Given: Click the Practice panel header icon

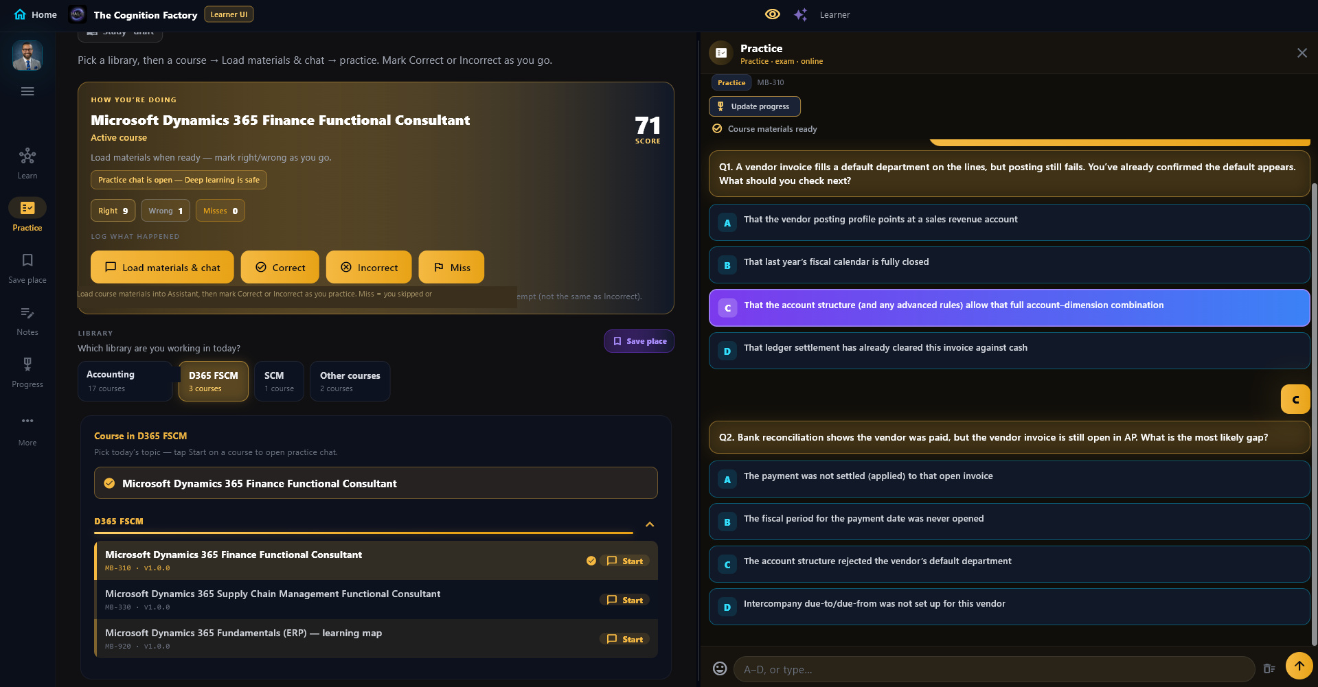Looking at the screenshot, I should 721,53.
